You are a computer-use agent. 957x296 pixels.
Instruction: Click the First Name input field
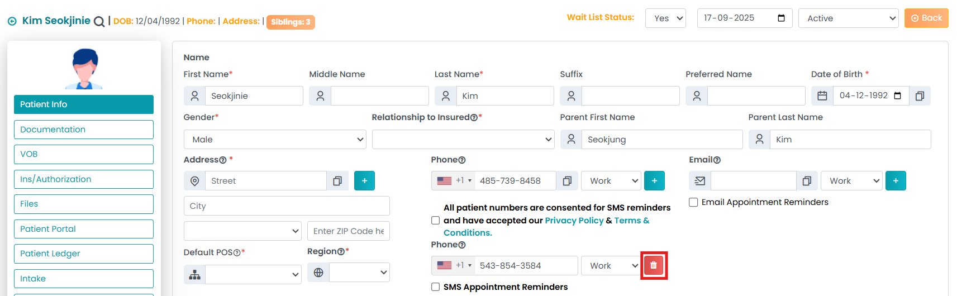pos(254,96)
